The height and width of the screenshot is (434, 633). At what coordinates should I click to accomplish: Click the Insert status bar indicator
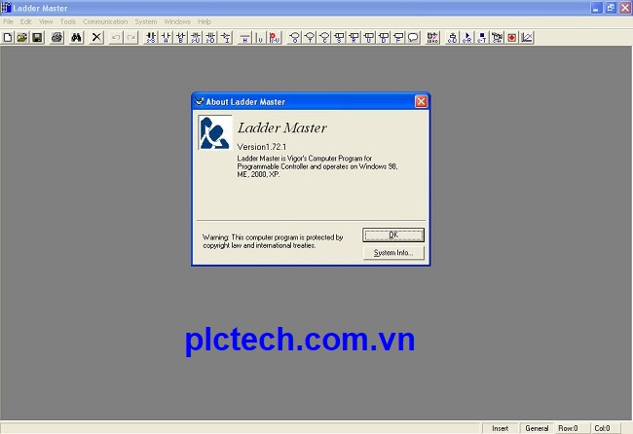coord(501,428)
